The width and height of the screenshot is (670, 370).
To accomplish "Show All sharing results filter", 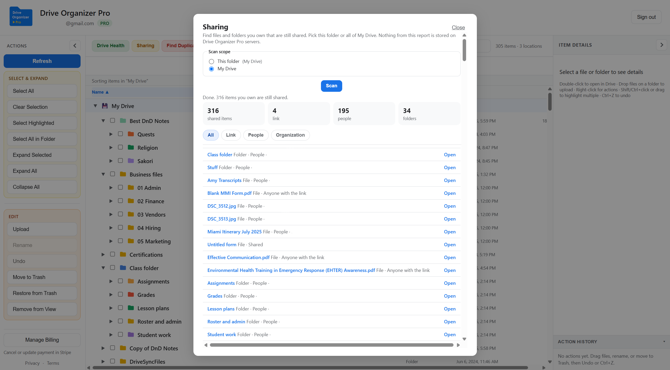I will pos(210,135).
